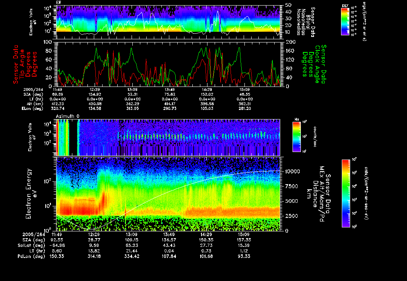Viewport: 407px width, 281px height.
Task: Click the altitude value '362.29'
Action: [x=132, y=104]
